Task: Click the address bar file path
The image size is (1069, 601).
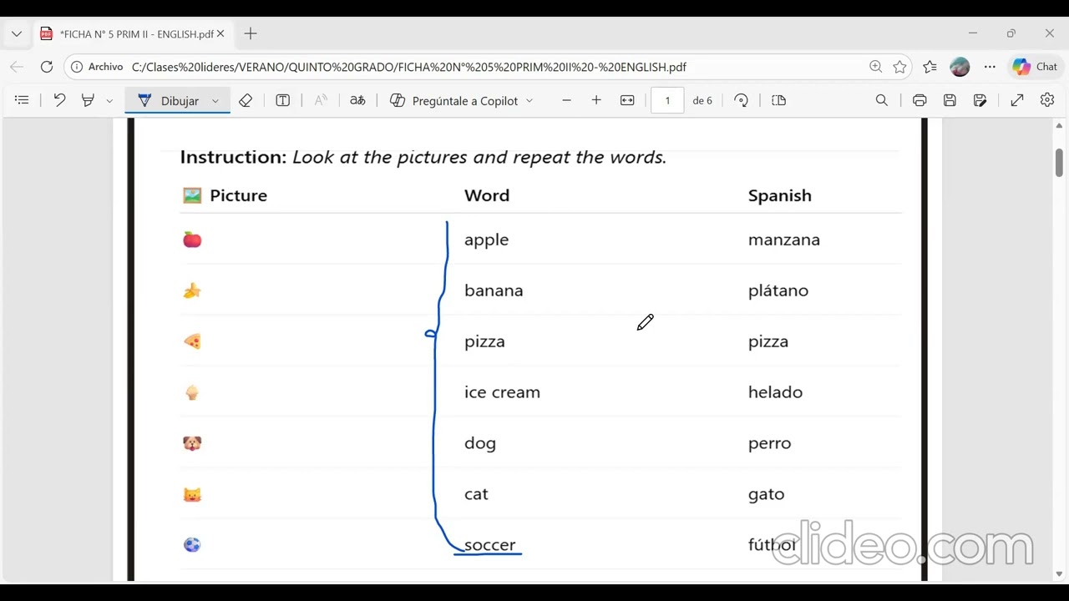Action: point(409,67)
